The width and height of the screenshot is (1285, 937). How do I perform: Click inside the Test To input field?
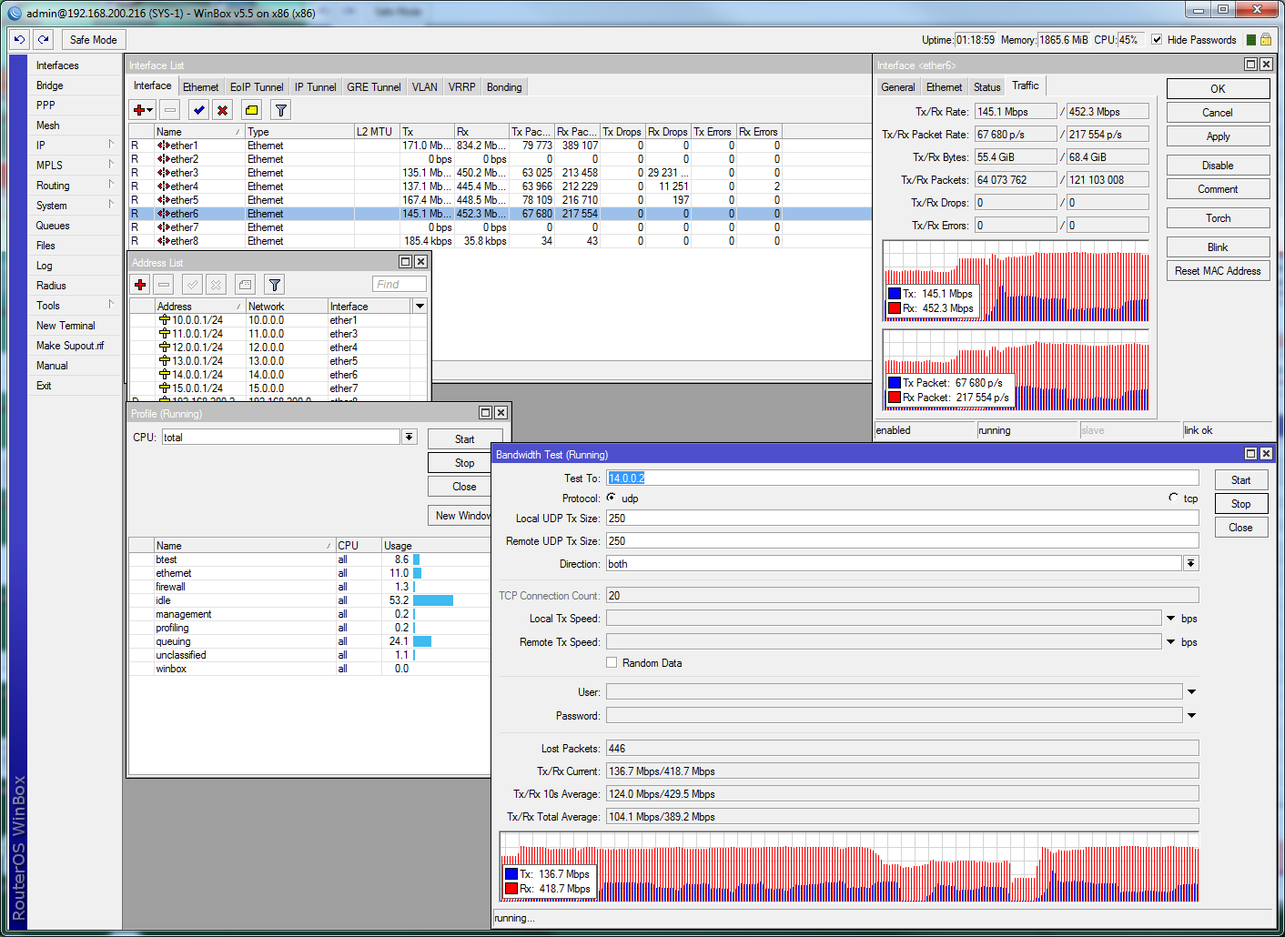pyautogui.click(x=901, y=478)
